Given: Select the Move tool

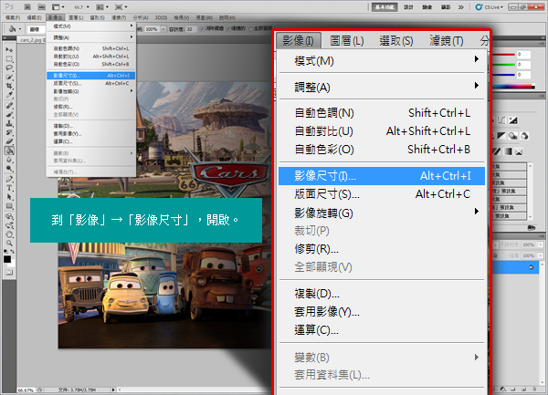Looking at the screenshot, I should coord(9,49).
